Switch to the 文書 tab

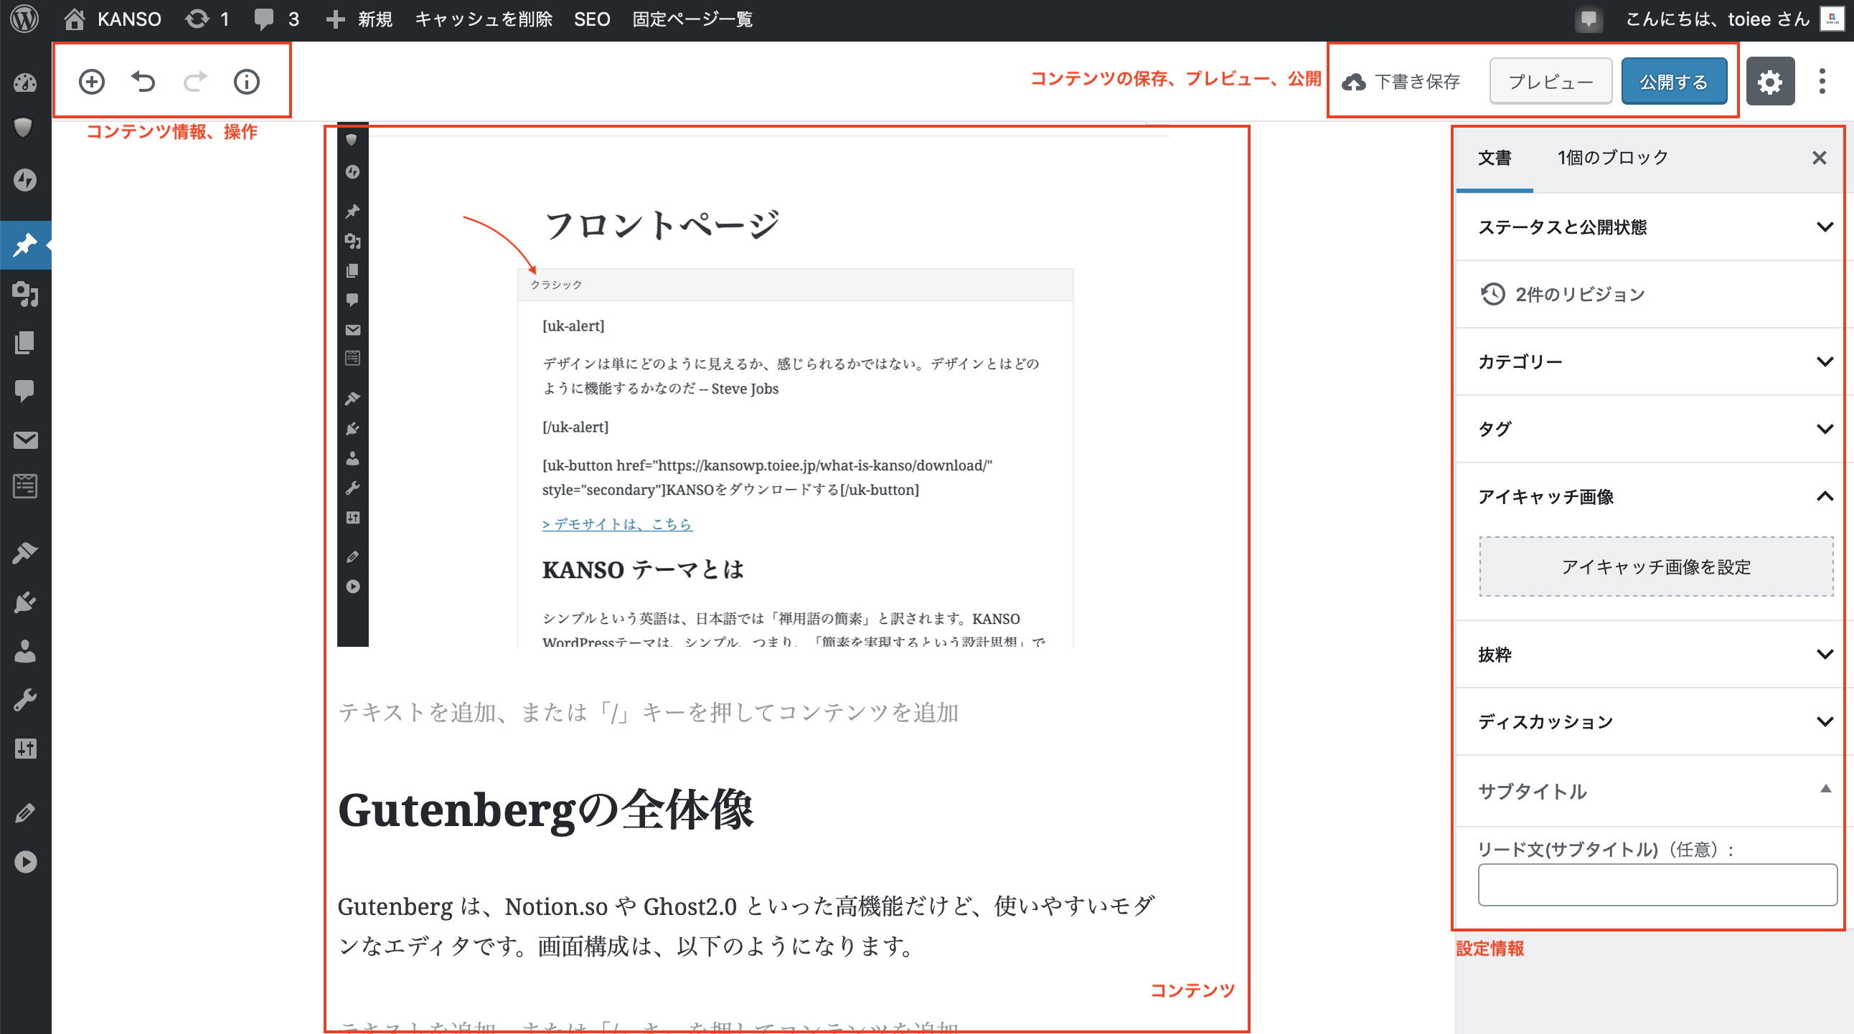(1494, 158)
